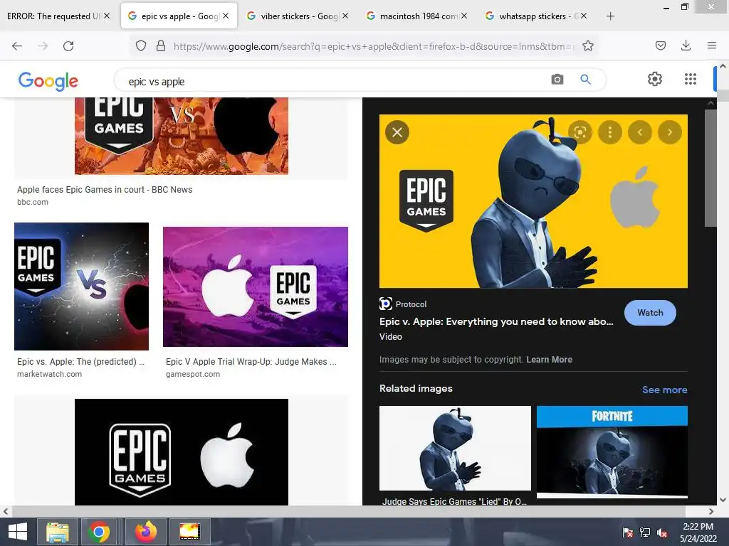Screen dimensions: 729x546
Task: Open the Firefox hamburger menu
Action: [711, 45]
